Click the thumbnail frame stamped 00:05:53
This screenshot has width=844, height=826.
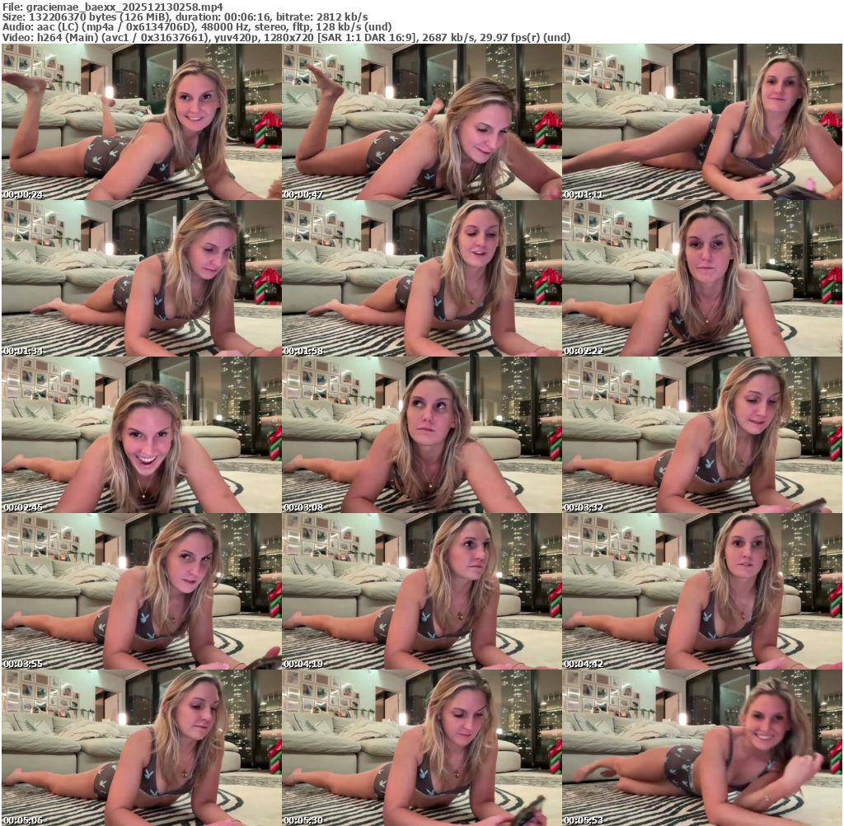pyautogui.click(x=702, y=748)
